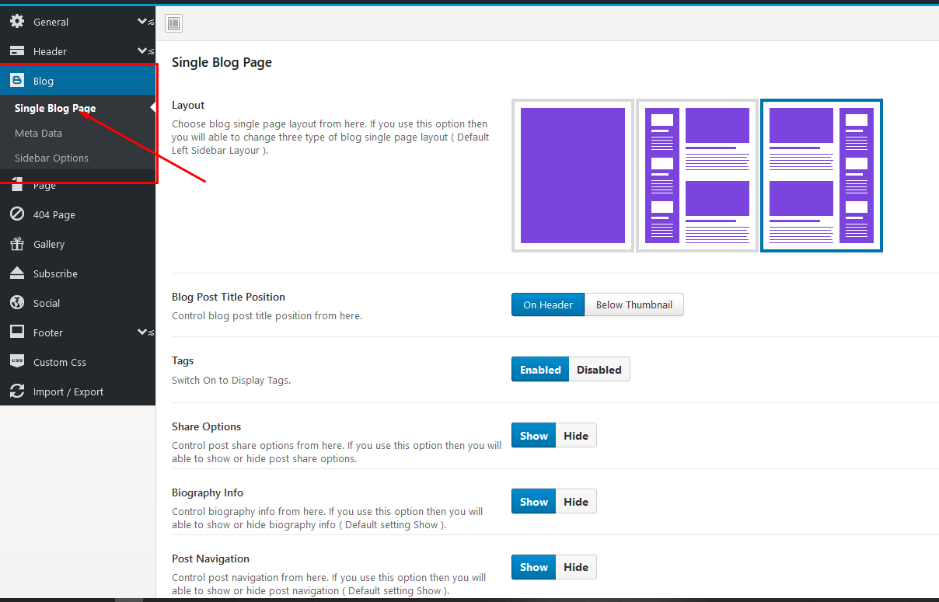The image size is (939, 602).
Task: Set Tags to Disabled
Action: [599, 370]
